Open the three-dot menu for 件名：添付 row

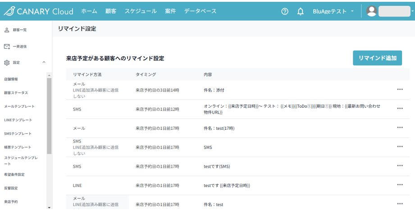coord(400,90)
